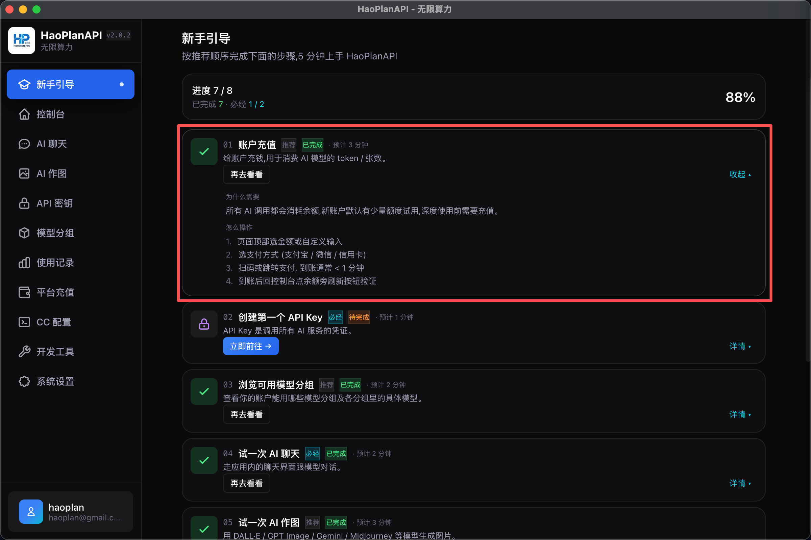811x540 pixels.
Task: Click the 创建第一个 API Key step title
Action: (x=280, y=317)
